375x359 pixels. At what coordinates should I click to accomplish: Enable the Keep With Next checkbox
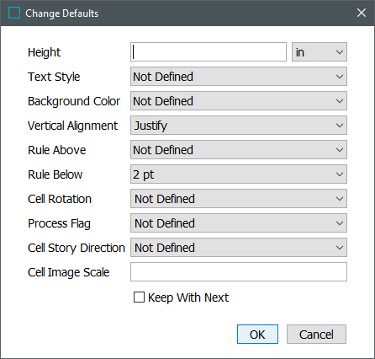(139, 297)
